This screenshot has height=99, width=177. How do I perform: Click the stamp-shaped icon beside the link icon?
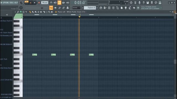[67, 8]
